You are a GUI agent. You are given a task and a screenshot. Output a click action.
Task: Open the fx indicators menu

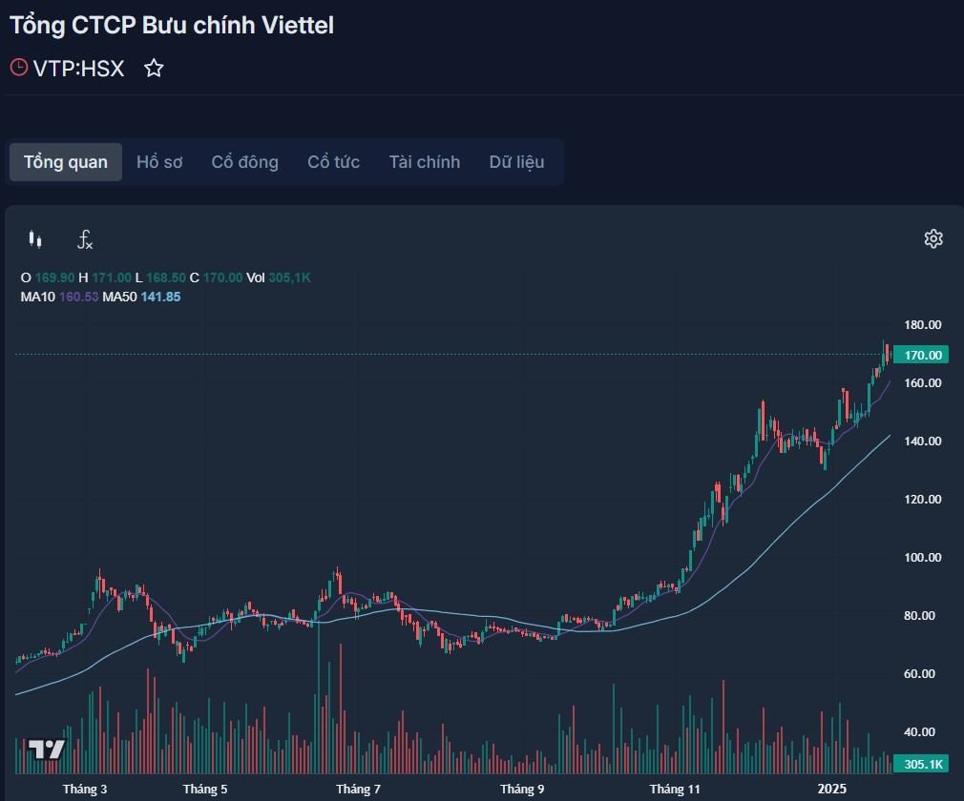[x=84, y=239]
